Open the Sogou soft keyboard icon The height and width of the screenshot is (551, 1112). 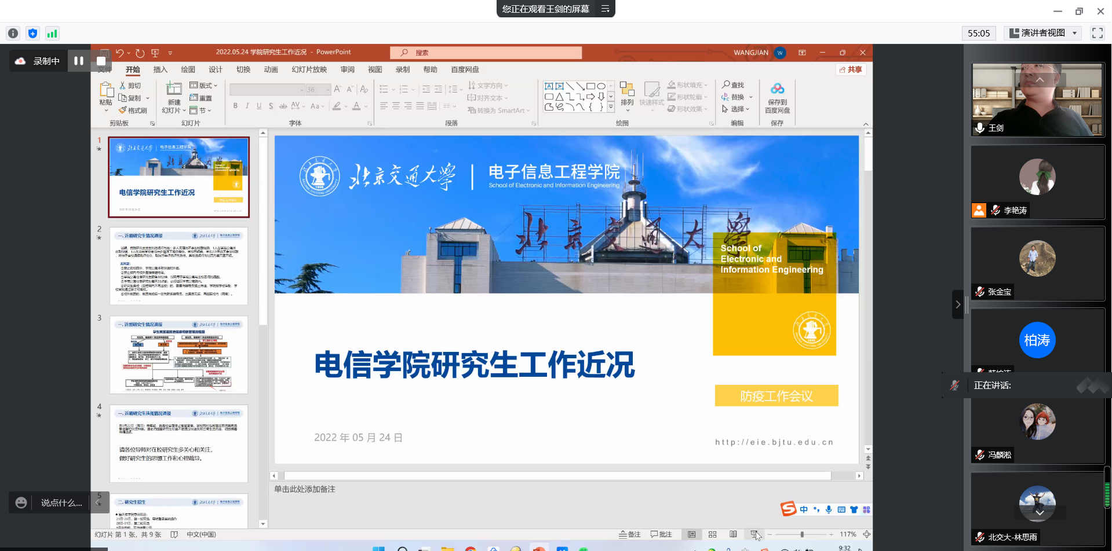[x=841, y=509]
